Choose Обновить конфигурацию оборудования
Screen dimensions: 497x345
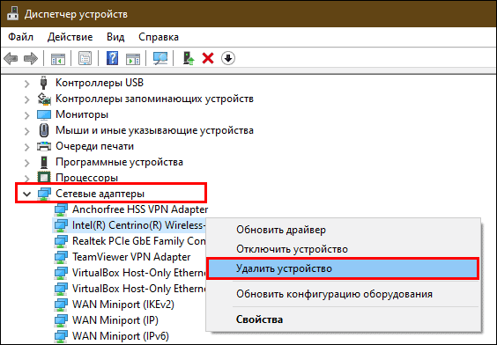tap(344, 294)
